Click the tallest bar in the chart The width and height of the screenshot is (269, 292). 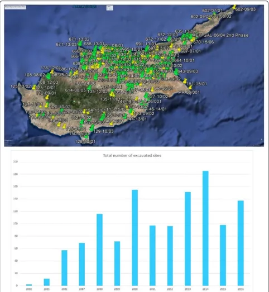(205, 228)
